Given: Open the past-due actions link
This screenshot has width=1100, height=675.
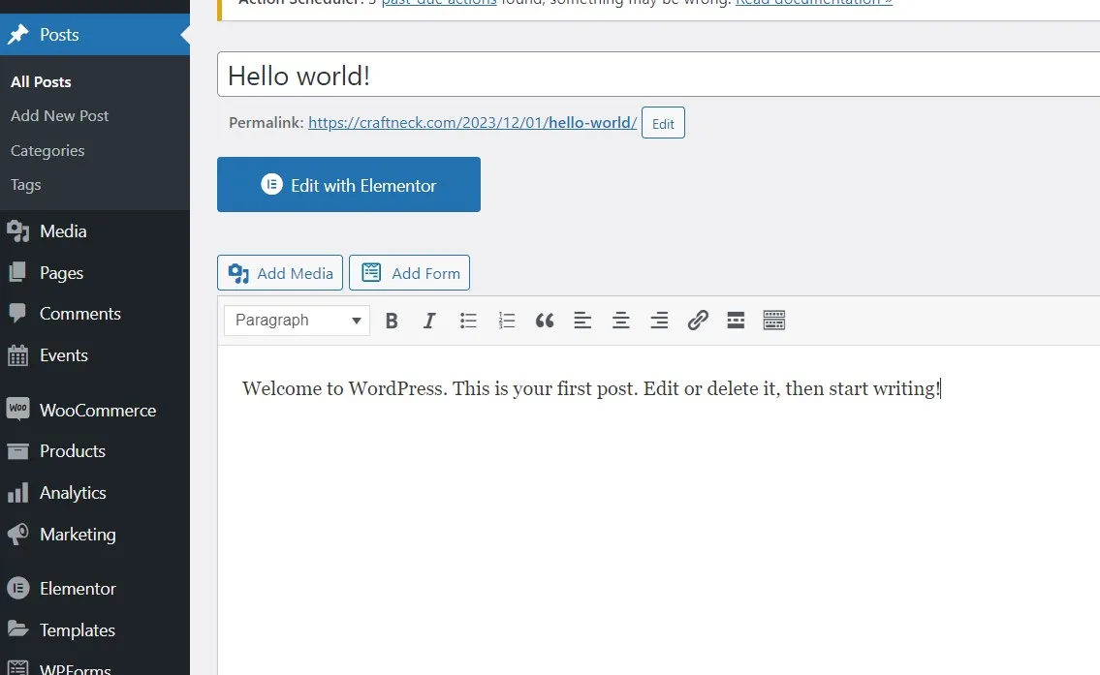Looking at the screenshot, I should click(439, 3).
